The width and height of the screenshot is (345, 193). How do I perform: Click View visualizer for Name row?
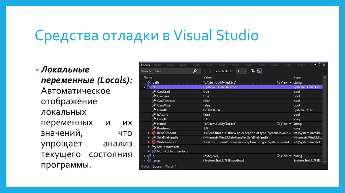click(x=282, y=124)
